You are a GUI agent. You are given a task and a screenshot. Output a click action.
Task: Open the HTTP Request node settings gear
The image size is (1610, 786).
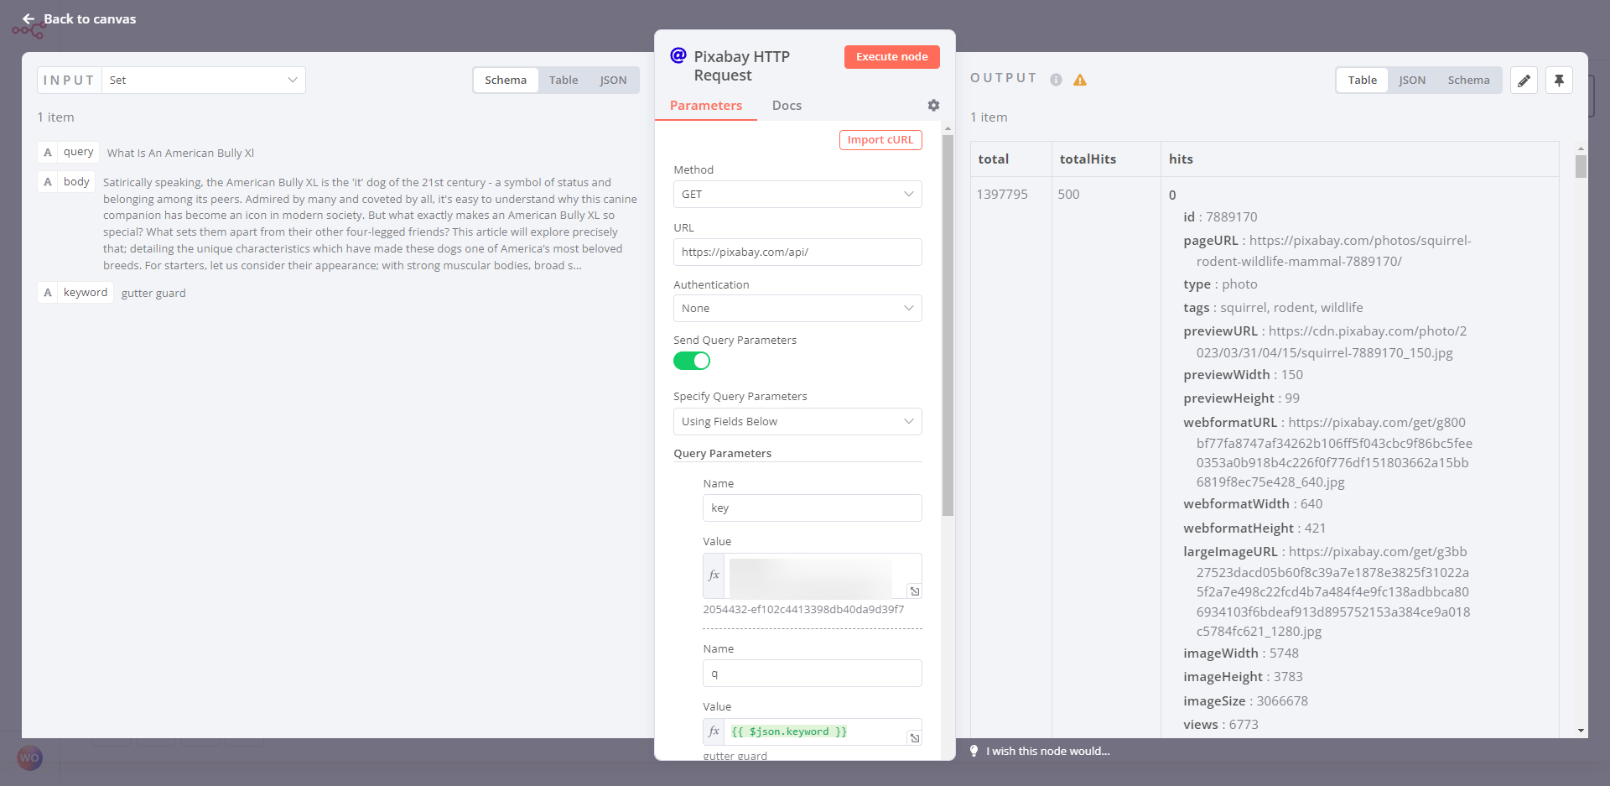[933, 106]
